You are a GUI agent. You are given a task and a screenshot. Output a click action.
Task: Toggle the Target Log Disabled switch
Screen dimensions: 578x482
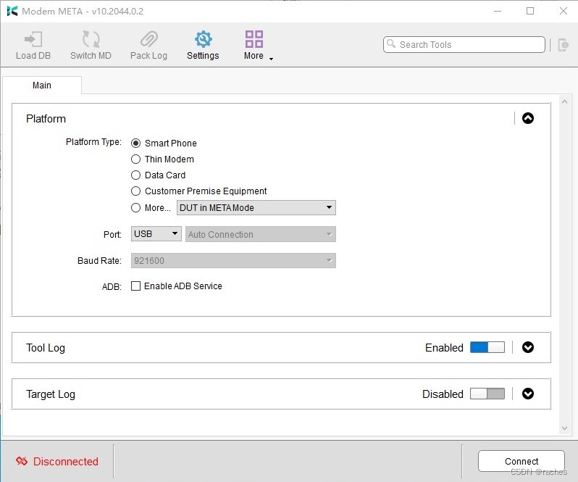[x=487, y=394]
